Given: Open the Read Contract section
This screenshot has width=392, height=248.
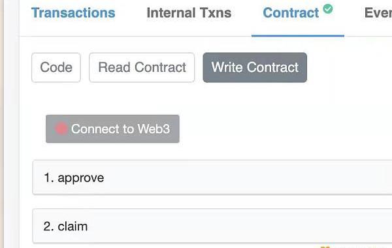Looking at the screenshot, I should pyautogui.click(x=142, y=67).
